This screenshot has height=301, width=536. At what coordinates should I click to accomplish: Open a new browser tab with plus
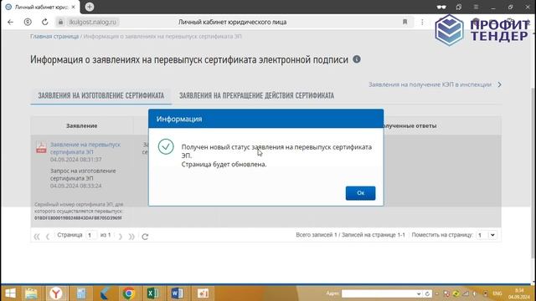[x=90, y=7]
